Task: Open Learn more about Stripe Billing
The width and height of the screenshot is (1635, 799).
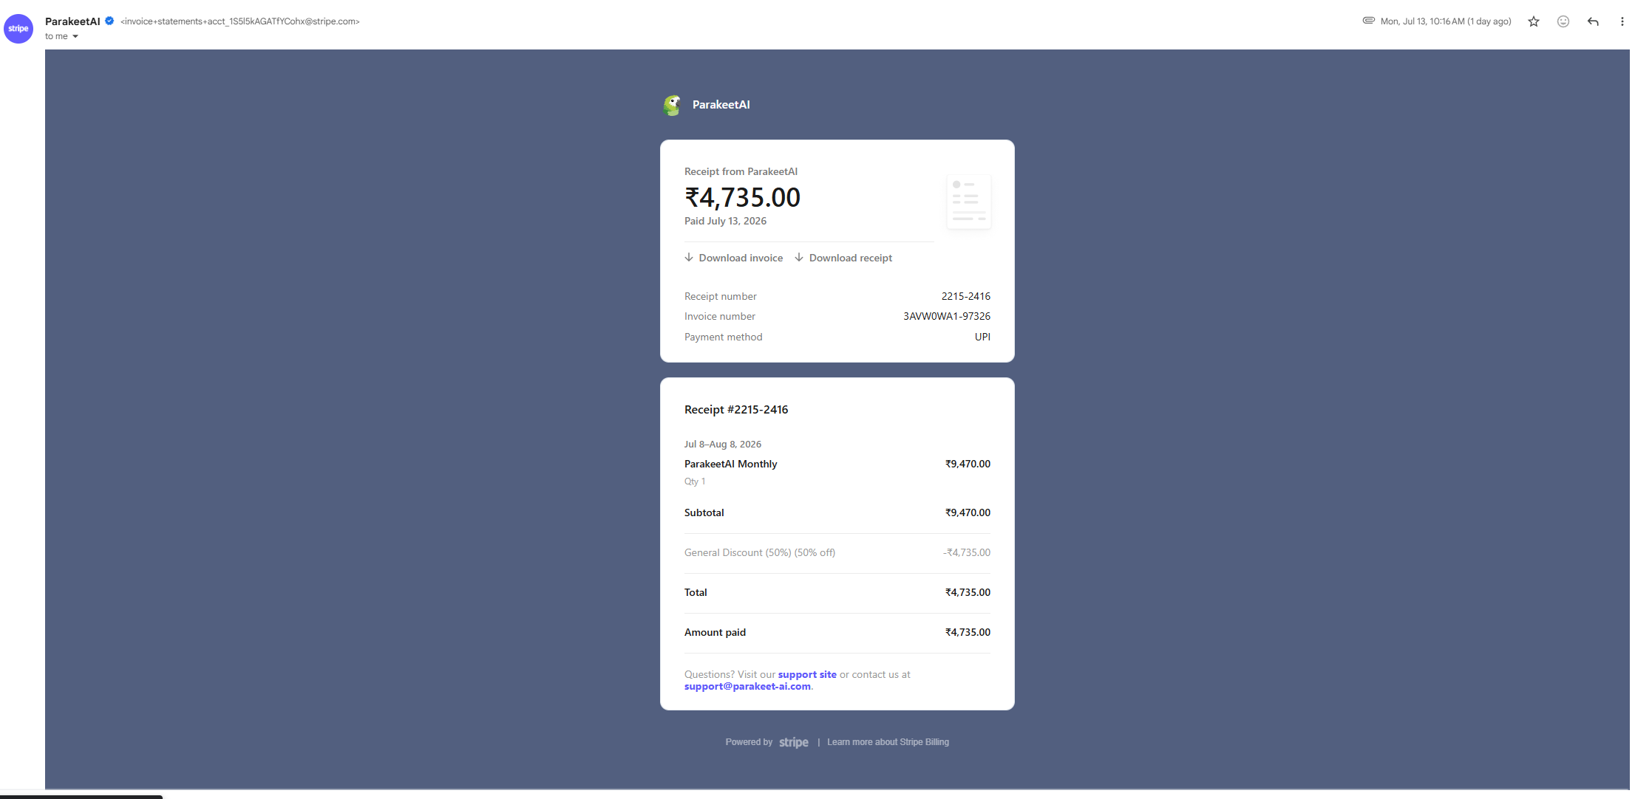Action: click(888, 742)
